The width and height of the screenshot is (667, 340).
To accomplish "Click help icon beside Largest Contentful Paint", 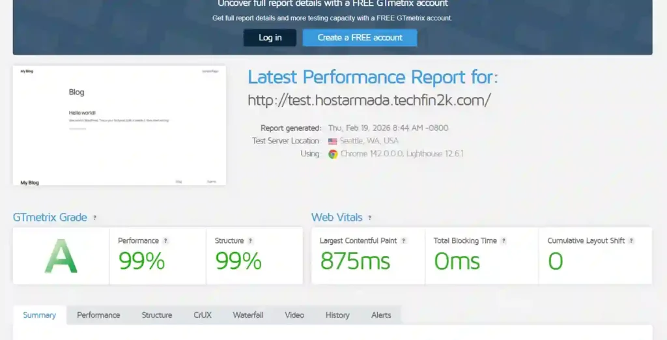I will pos(404,241).
